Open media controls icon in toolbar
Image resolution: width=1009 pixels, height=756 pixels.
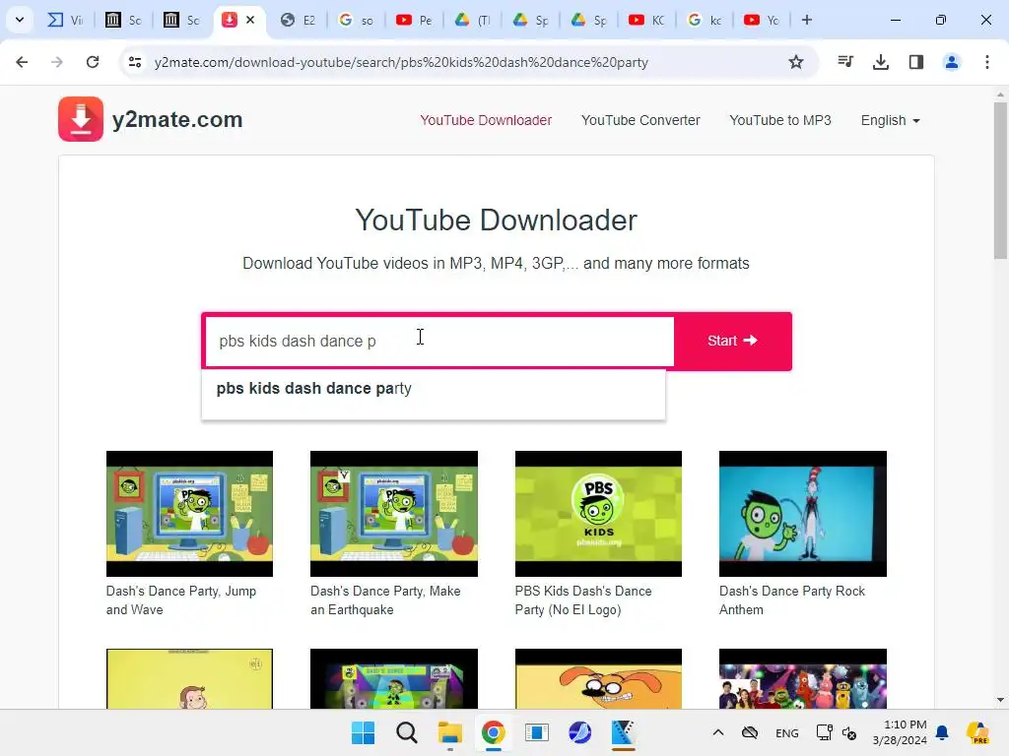845,62
